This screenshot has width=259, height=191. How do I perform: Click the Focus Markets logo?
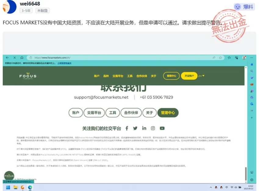(x=28, y=76)
